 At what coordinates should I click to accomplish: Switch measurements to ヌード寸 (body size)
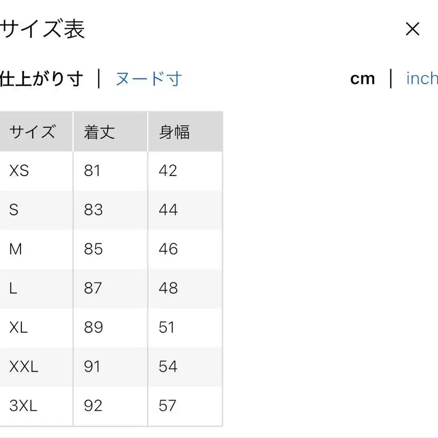coord(148,79)
